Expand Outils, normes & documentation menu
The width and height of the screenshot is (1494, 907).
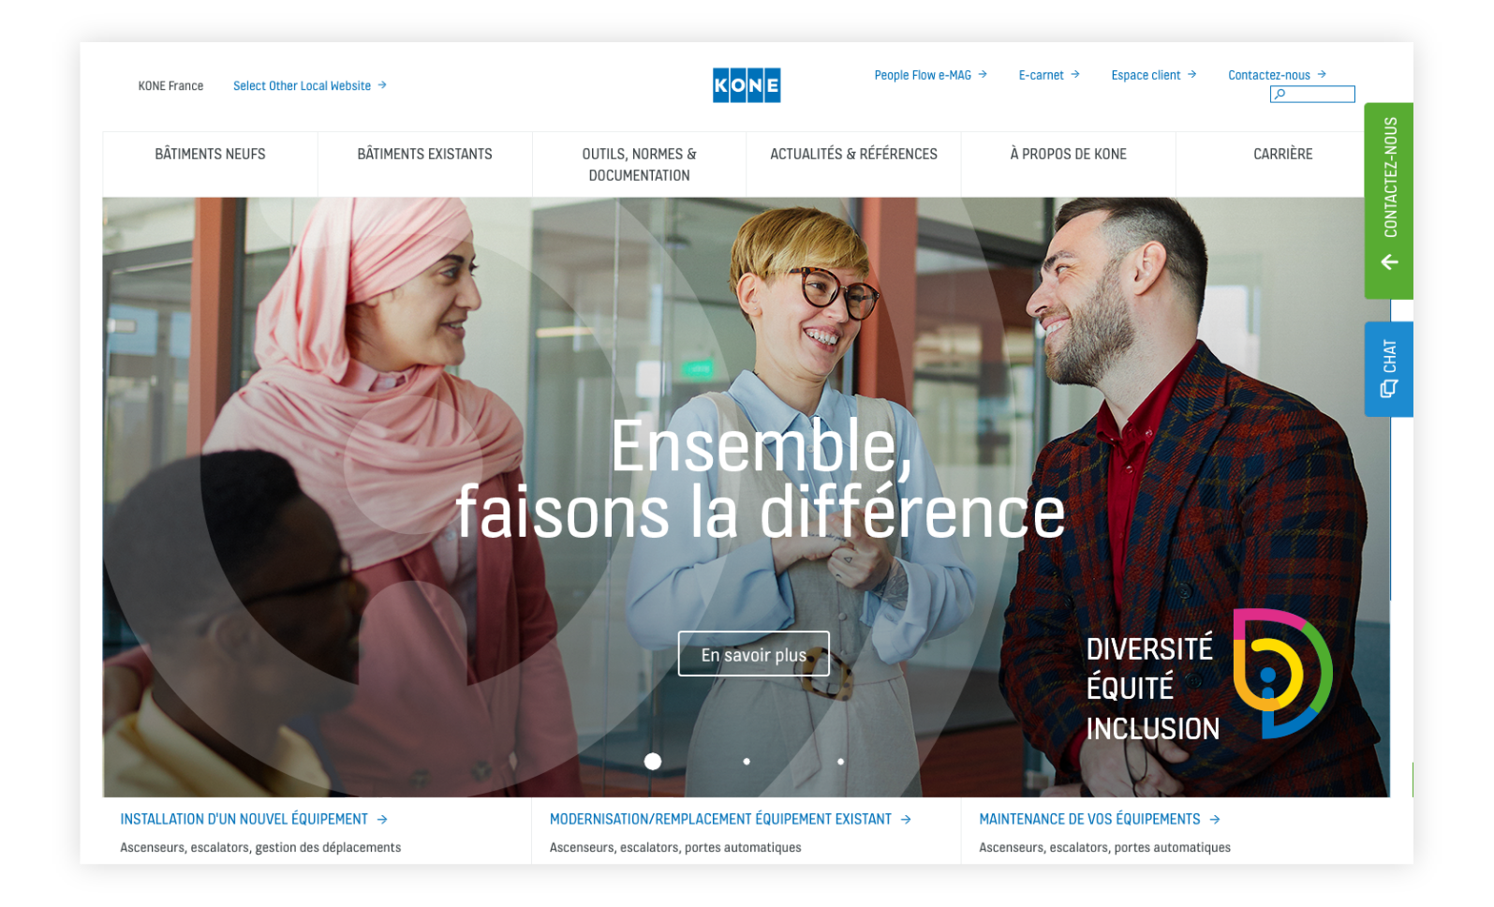(x=640, y=165)
